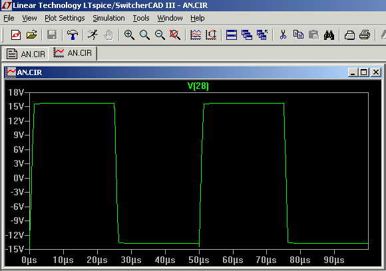
Task: Toggle the Autorange axes icon
Action: click(211, 35)
